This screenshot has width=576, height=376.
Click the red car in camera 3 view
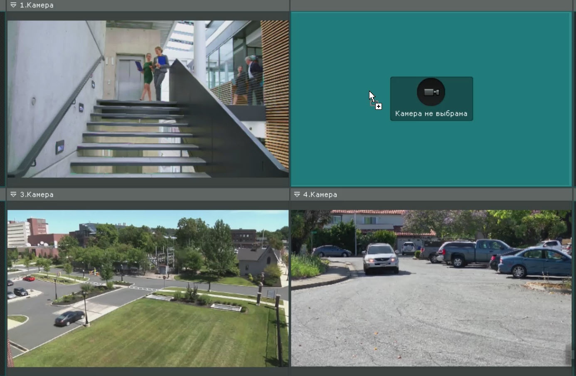29,278
